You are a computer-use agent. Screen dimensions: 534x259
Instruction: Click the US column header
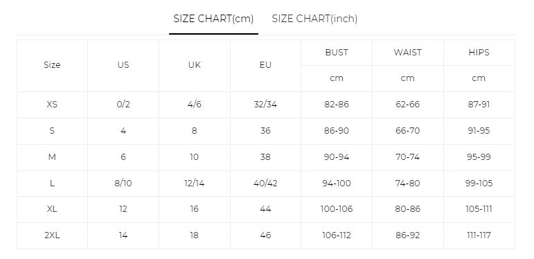pyautogui.click(x=123, y=65)
